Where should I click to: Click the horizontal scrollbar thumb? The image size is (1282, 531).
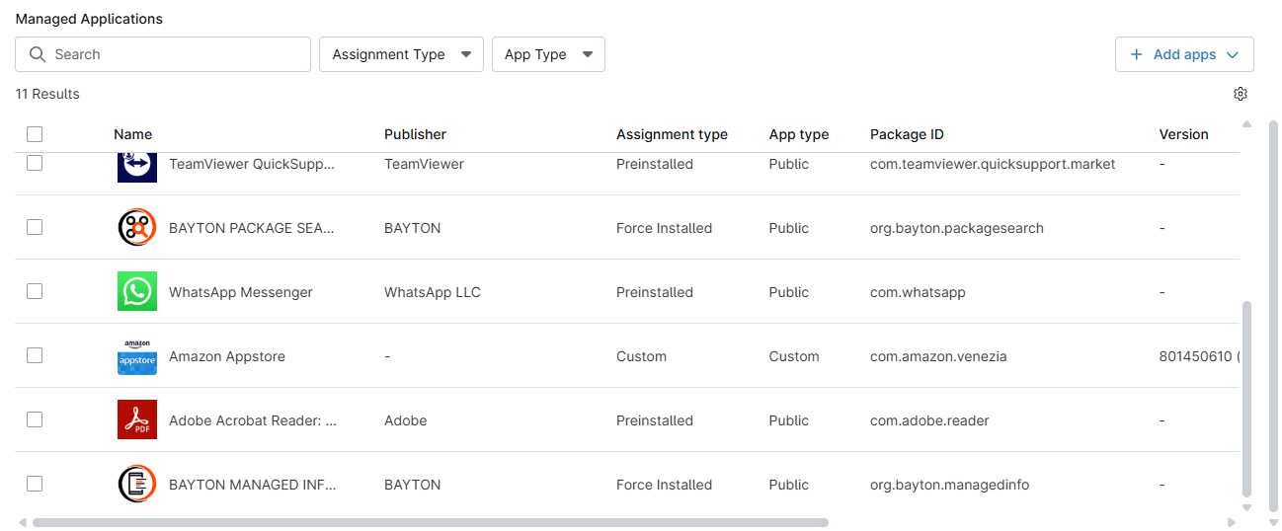tap(430, 522)
